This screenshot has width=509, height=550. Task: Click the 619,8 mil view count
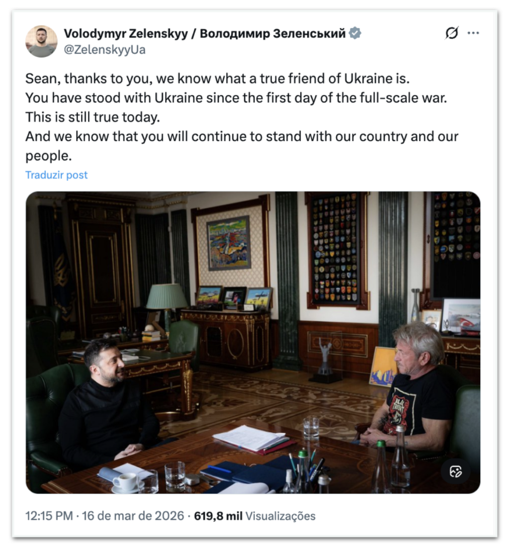(218, 516)
